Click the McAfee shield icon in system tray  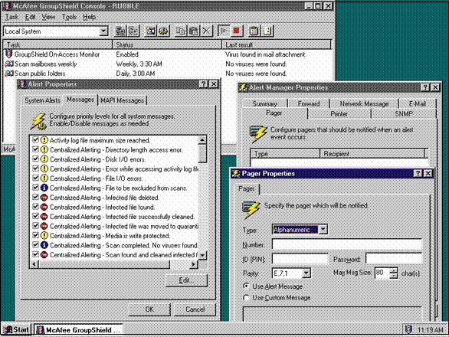pos(408,329)
